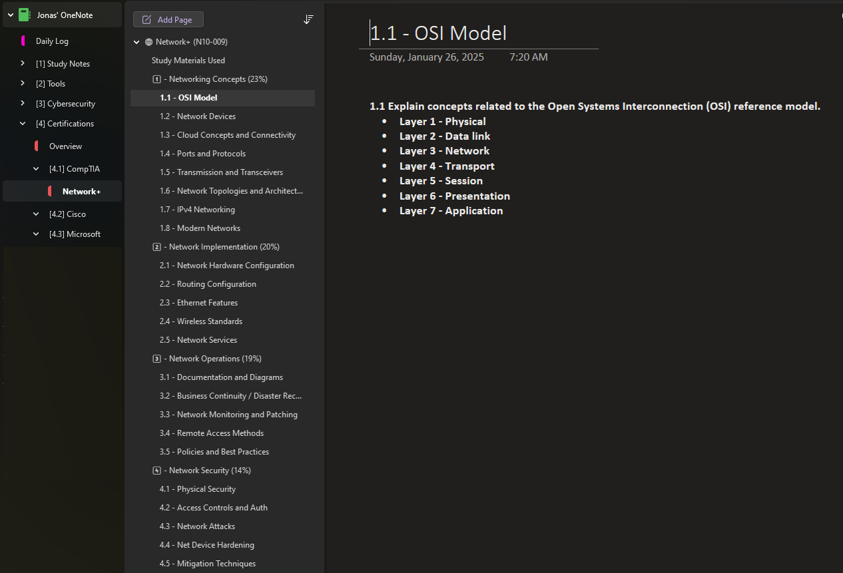This screenshot has height=573, width=843.
Task: Click the Layer 5 - Session bullet
Action: click(x=441, y=181)
